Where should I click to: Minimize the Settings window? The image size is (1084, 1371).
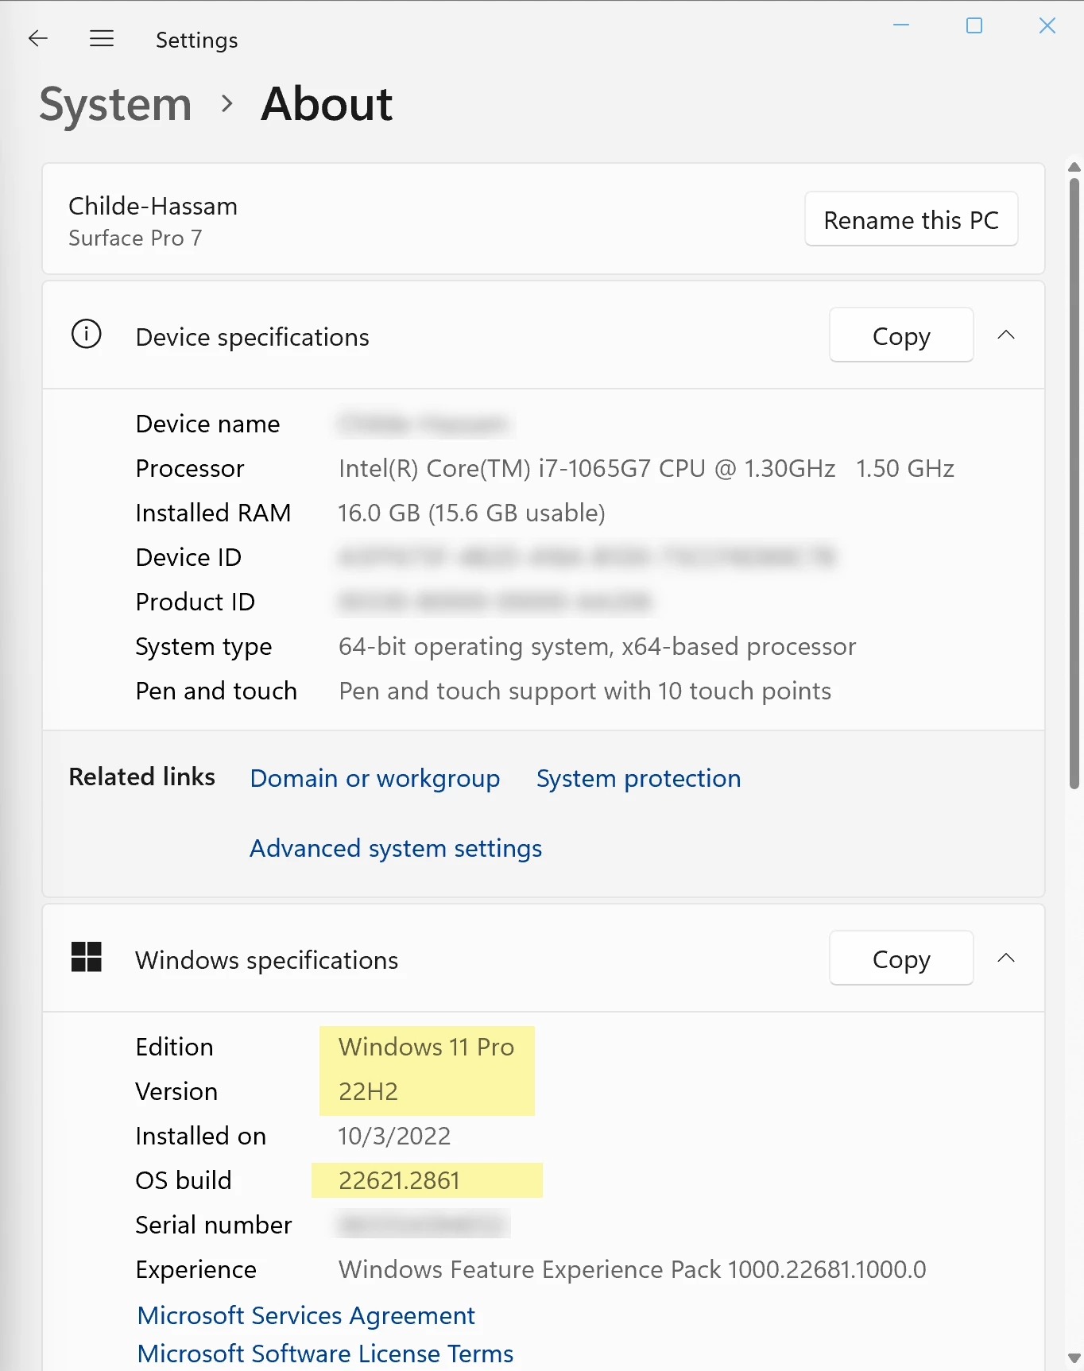pyautogui.click(x=901, y=25)
